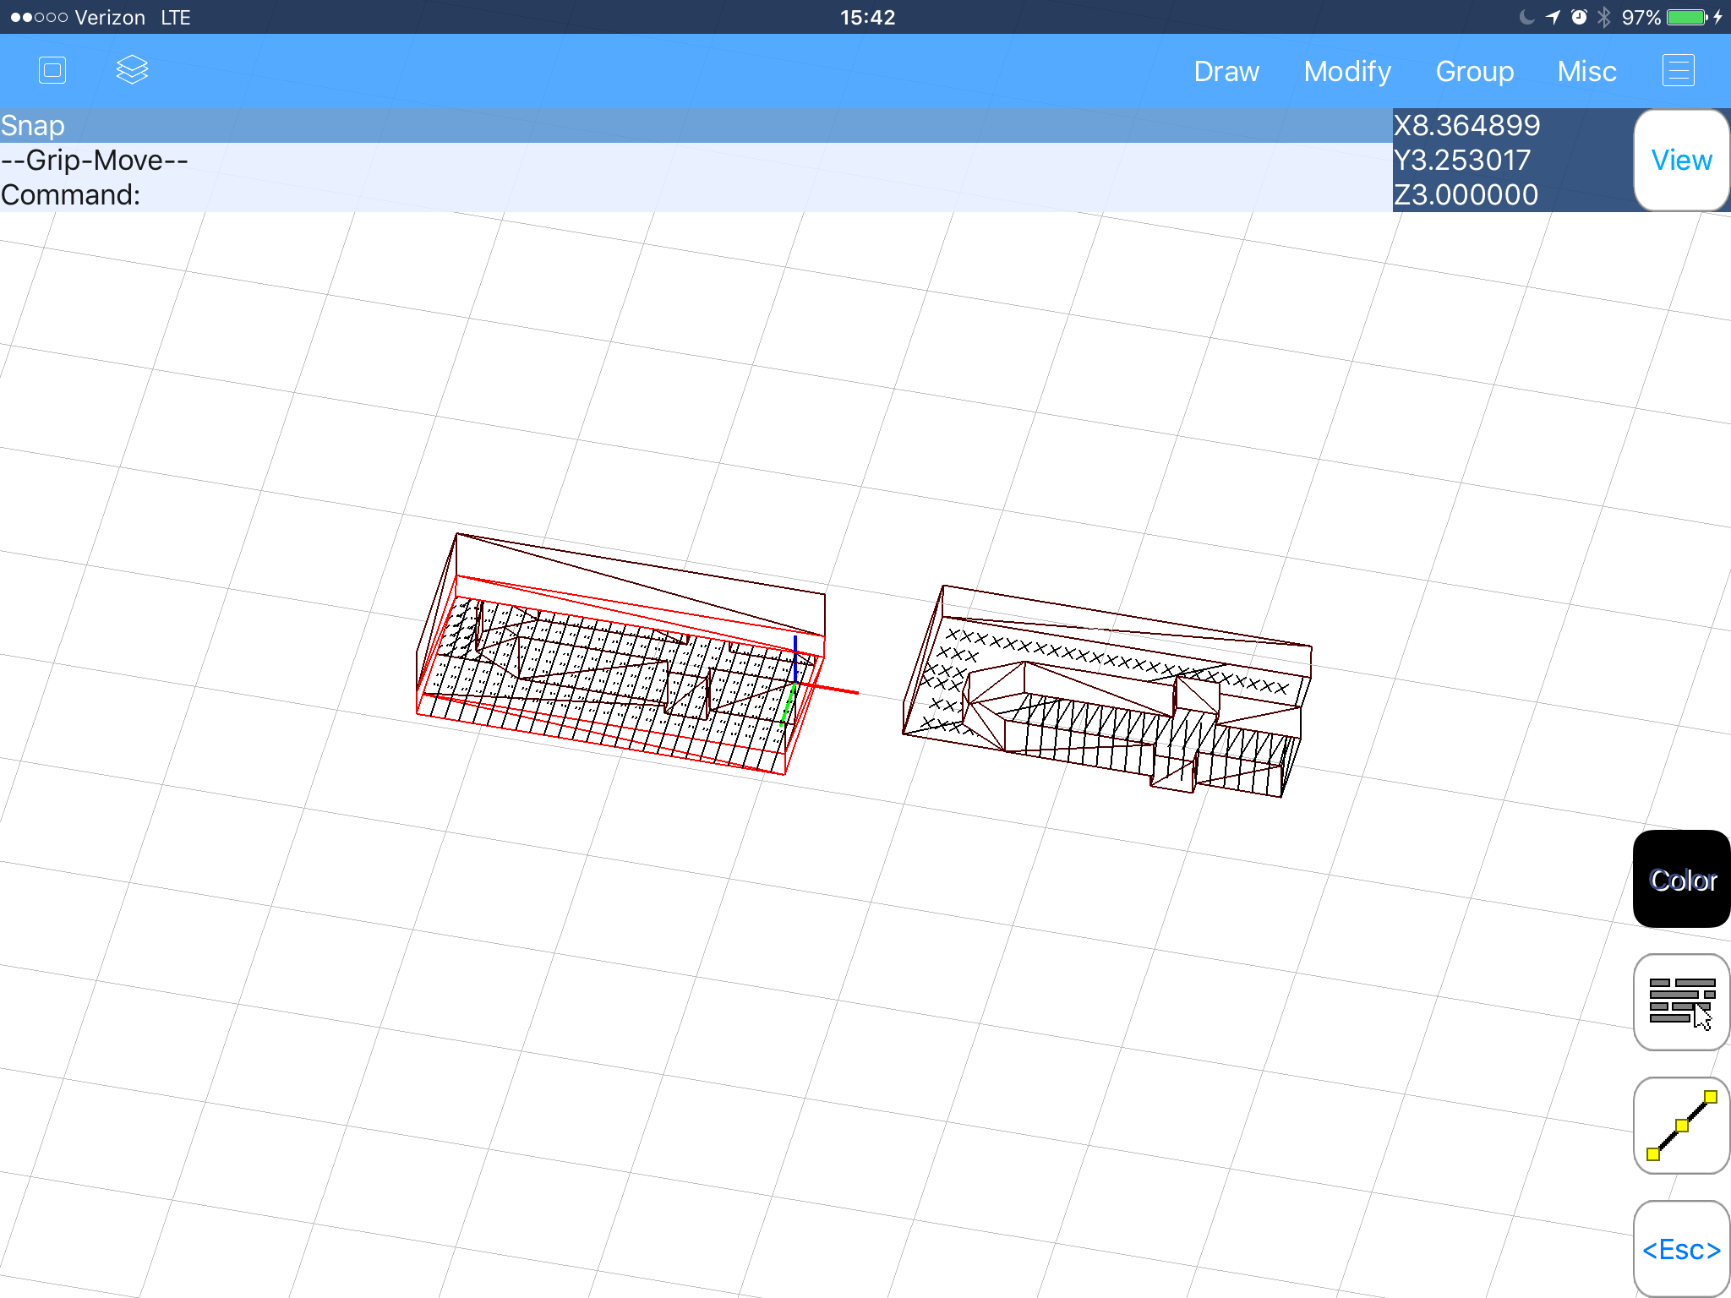
Task: Open the black Color swatch
Action: click(1681, 879)
